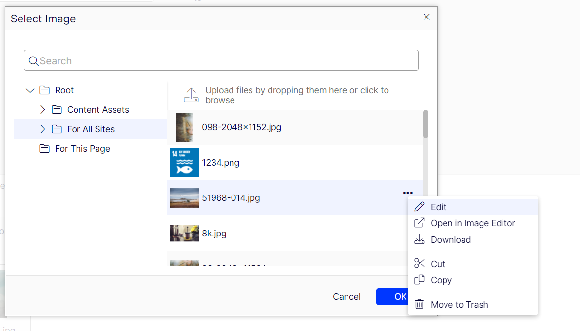Screen dimensions: 580x331
Task: Click the upload files icon
Action: [191, 95]
